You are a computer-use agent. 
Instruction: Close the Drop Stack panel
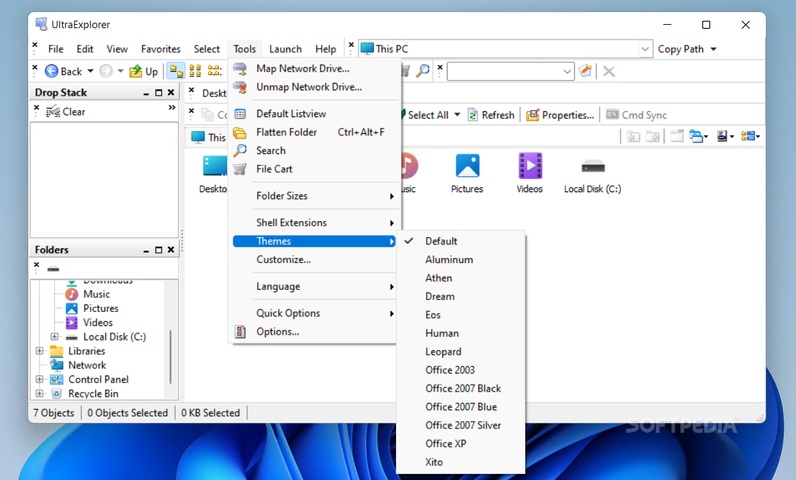pos(171,92)
